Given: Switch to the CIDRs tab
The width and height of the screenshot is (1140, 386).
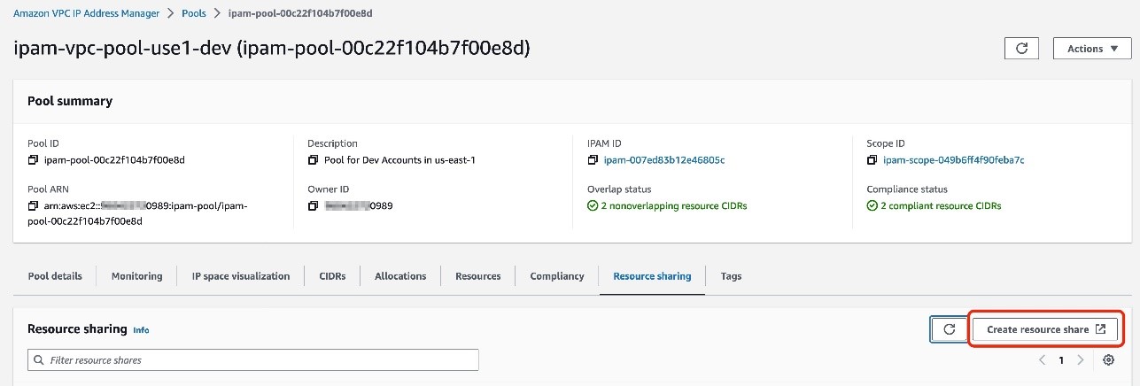Looking at the screenshot, I should (332, 276).
